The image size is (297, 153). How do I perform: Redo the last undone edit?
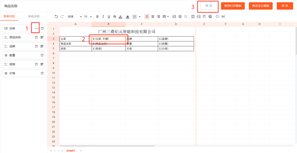coord(62,17)
